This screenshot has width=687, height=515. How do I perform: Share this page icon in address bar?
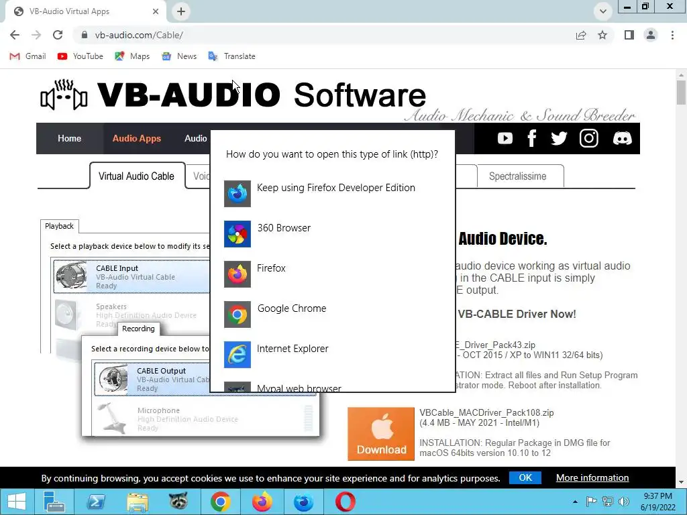click(x=581, y=35)
